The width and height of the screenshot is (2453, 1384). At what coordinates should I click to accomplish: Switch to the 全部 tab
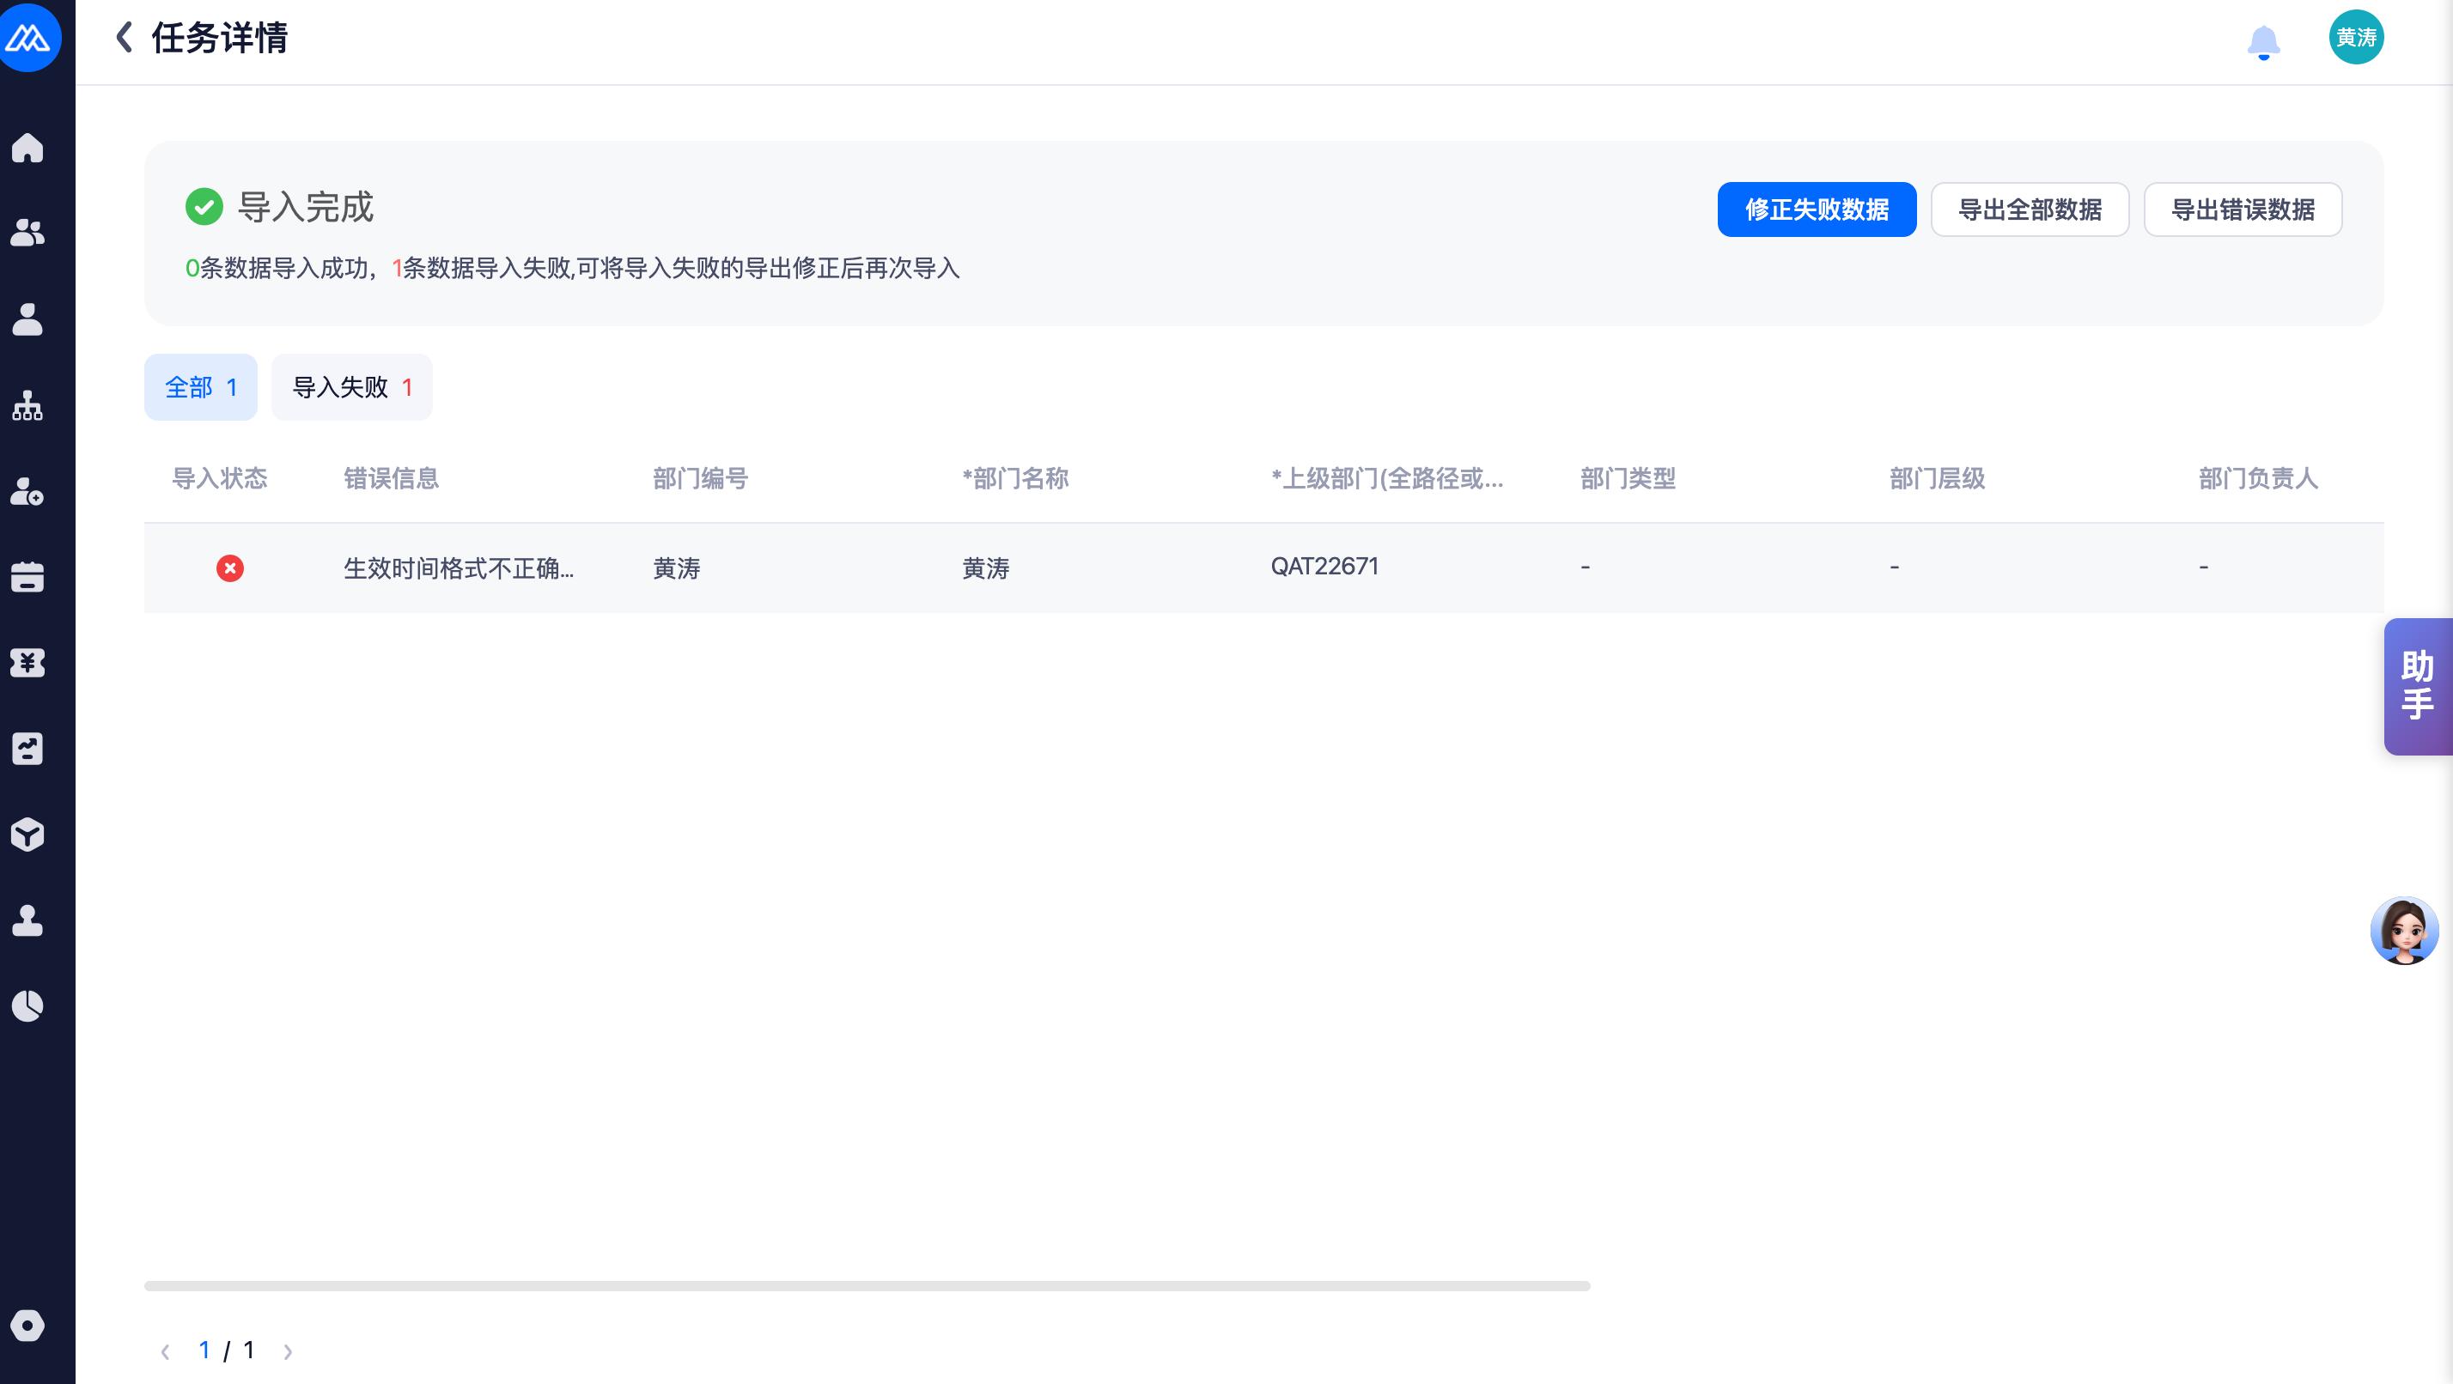pos(200,387)
